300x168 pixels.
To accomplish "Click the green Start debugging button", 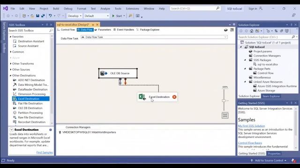I will (117, 16).
